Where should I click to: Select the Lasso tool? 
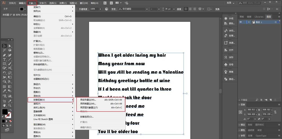tap(10, 50)
